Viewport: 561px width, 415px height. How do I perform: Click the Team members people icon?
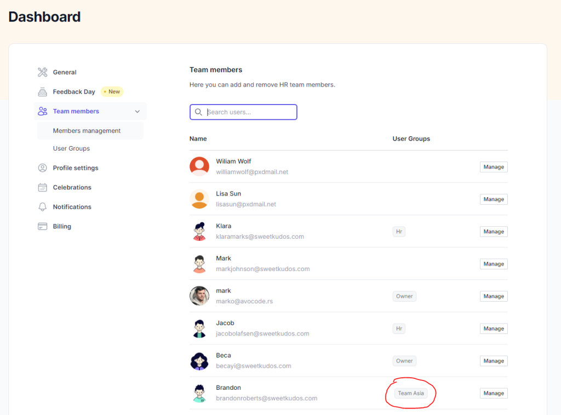(x=43, y=111)
